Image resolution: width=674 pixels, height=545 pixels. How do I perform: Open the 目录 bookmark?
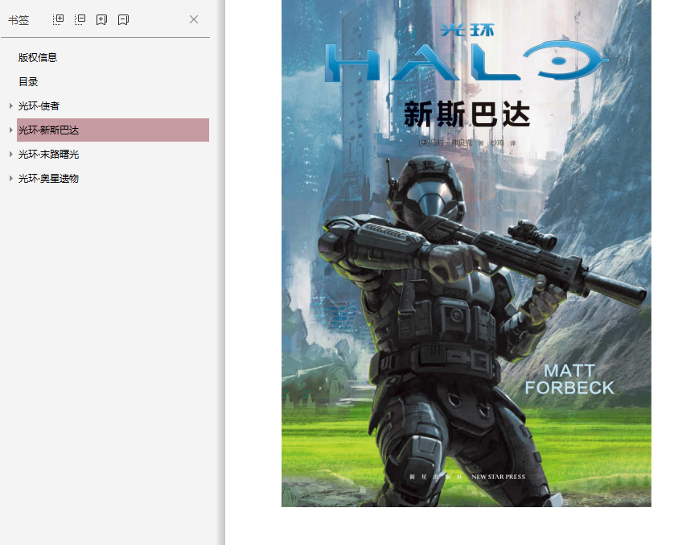[28, 82]
